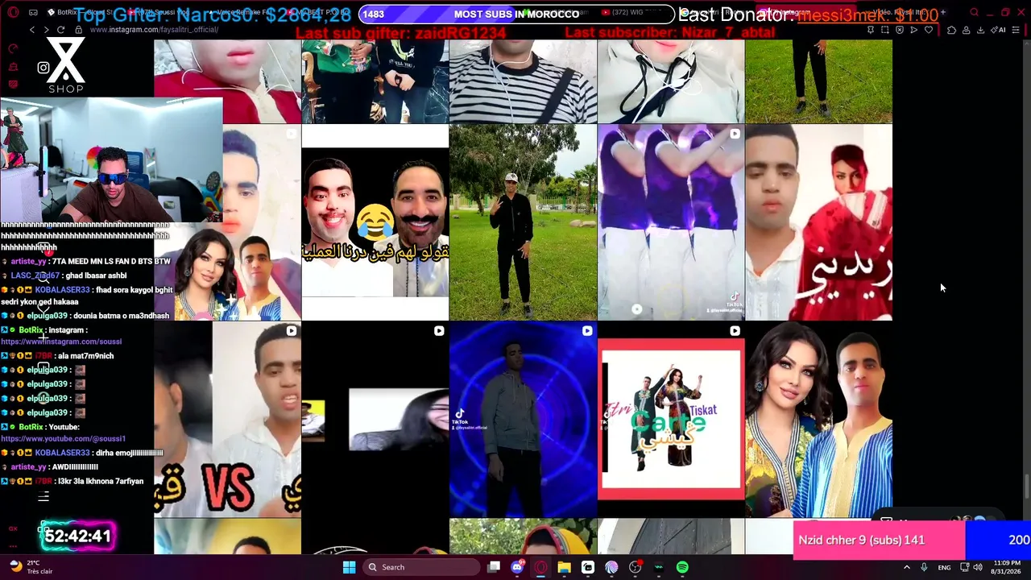This screenshot has height=580, width=1031.
Task: Click the pin icon in address bar
Action: [x=871, y=30]
